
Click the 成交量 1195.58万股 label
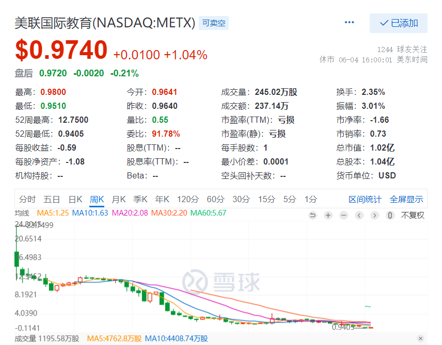click(47, 338)
